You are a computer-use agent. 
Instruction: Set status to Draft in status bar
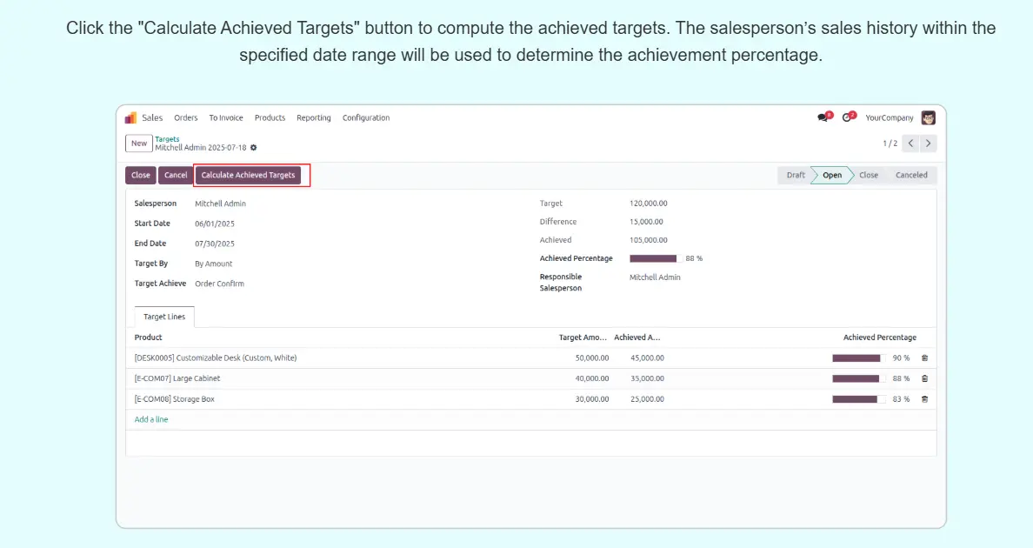(796, 176)
